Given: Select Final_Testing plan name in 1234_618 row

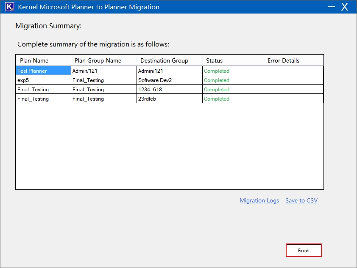Looking at the screenshot, I should [x=43, y=89].
